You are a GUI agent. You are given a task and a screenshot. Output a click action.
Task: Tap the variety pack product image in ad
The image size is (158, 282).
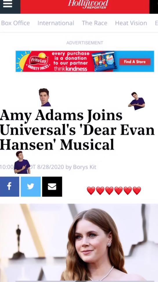(104, 62)
